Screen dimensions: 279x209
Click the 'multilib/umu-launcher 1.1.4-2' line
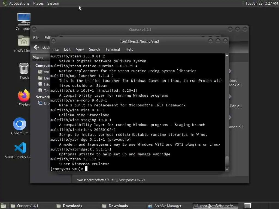tap(82, 76)
